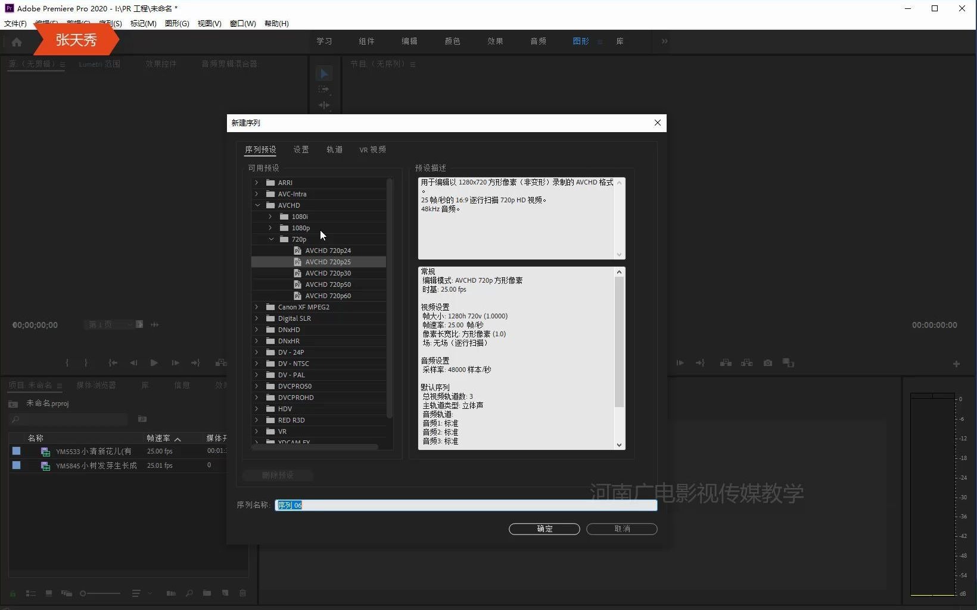Switch project panel to Icon View
Screen dimensions: 977x610
(49, 593)
